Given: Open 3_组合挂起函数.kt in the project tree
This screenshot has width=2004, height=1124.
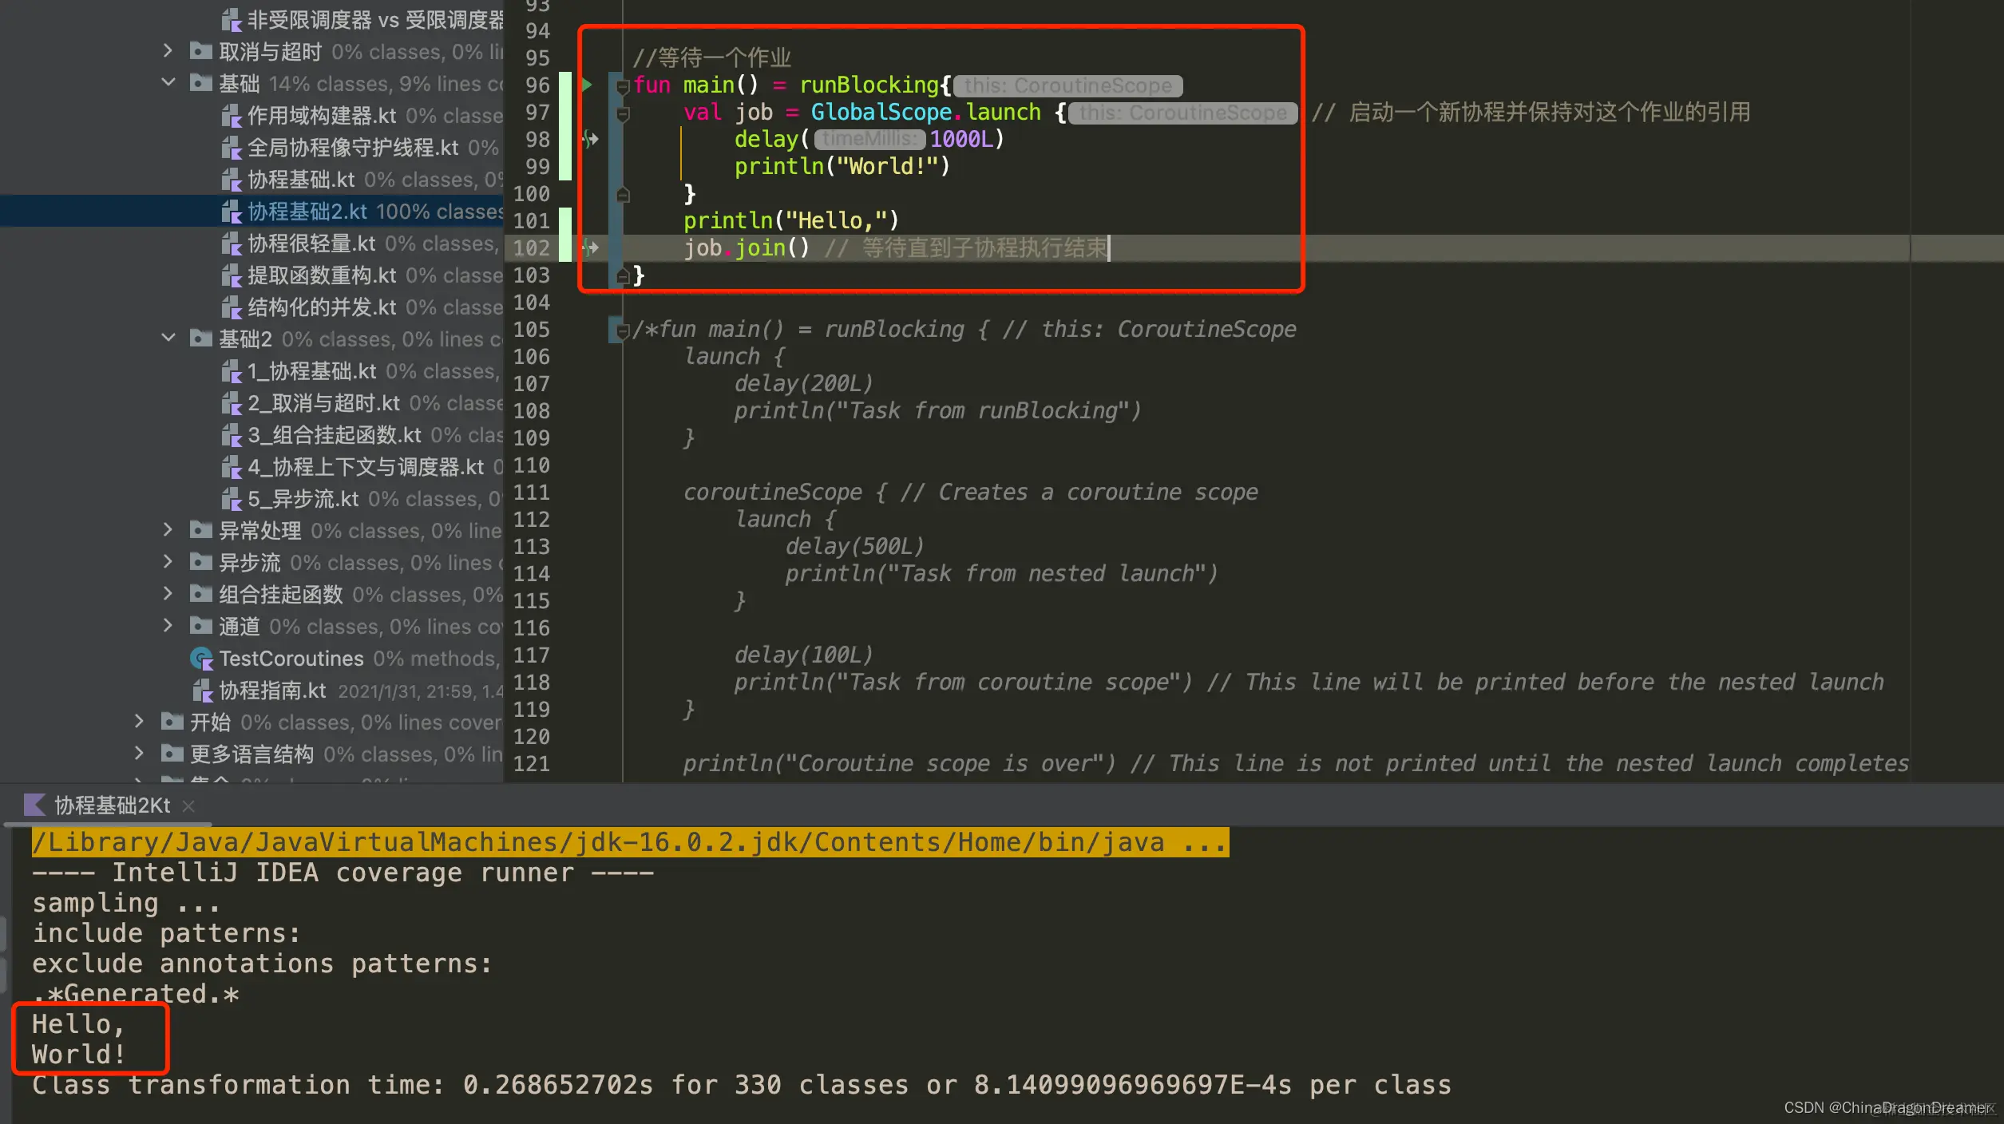Looking at the screenshot, I should pos(334,435).
